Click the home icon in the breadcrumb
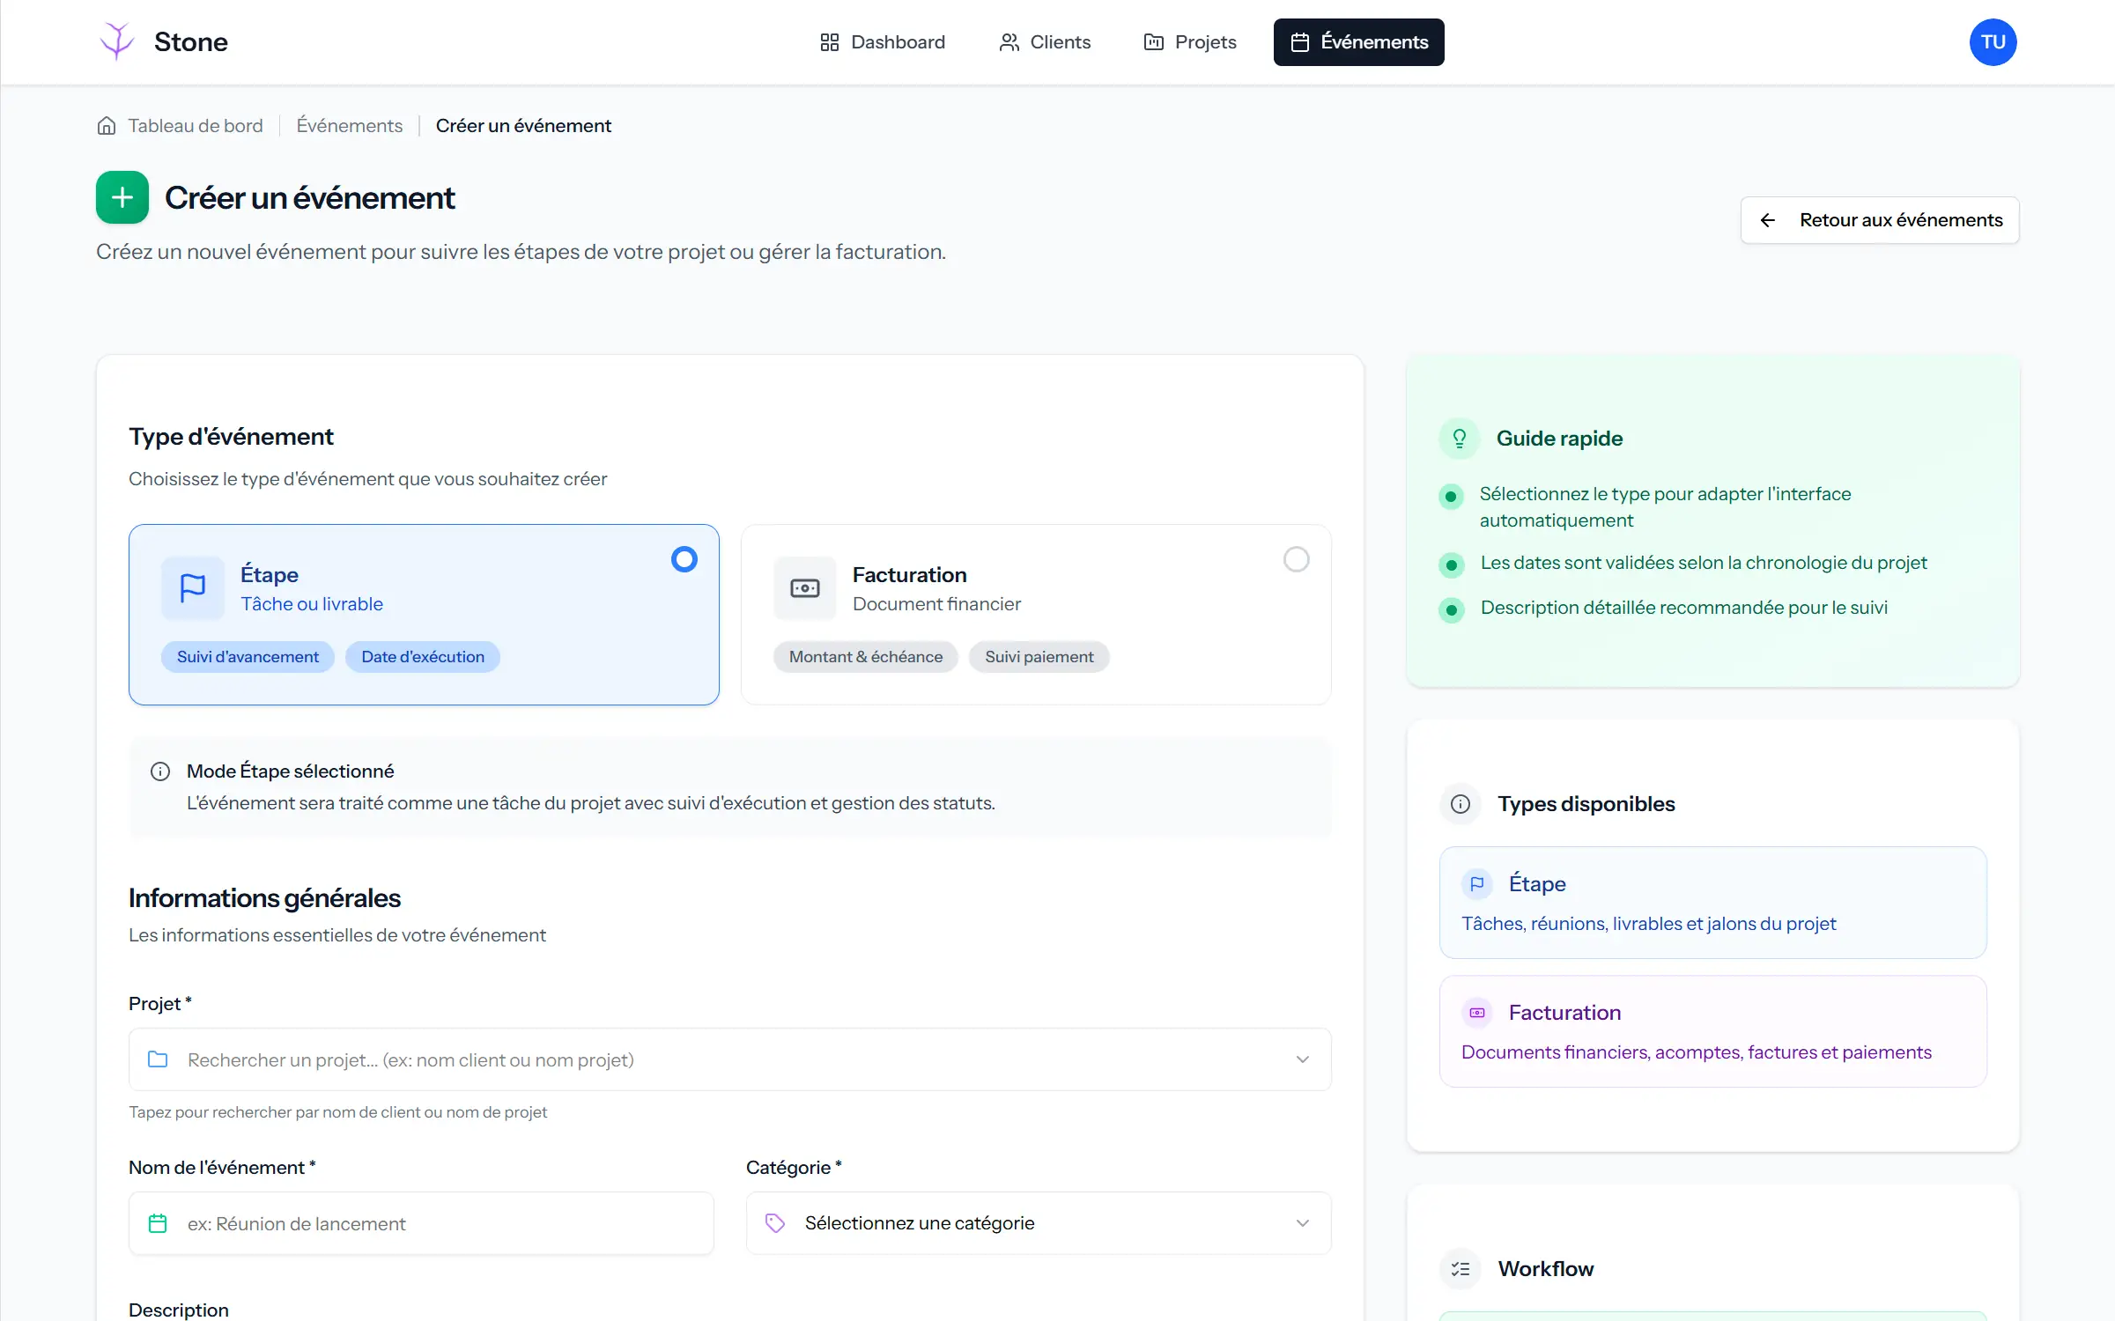2115x1321 pixels. coord(107,125)
